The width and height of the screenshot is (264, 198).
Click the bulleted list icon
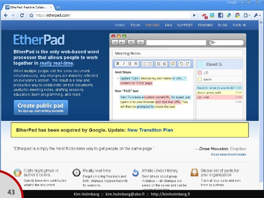pos(144,63)
